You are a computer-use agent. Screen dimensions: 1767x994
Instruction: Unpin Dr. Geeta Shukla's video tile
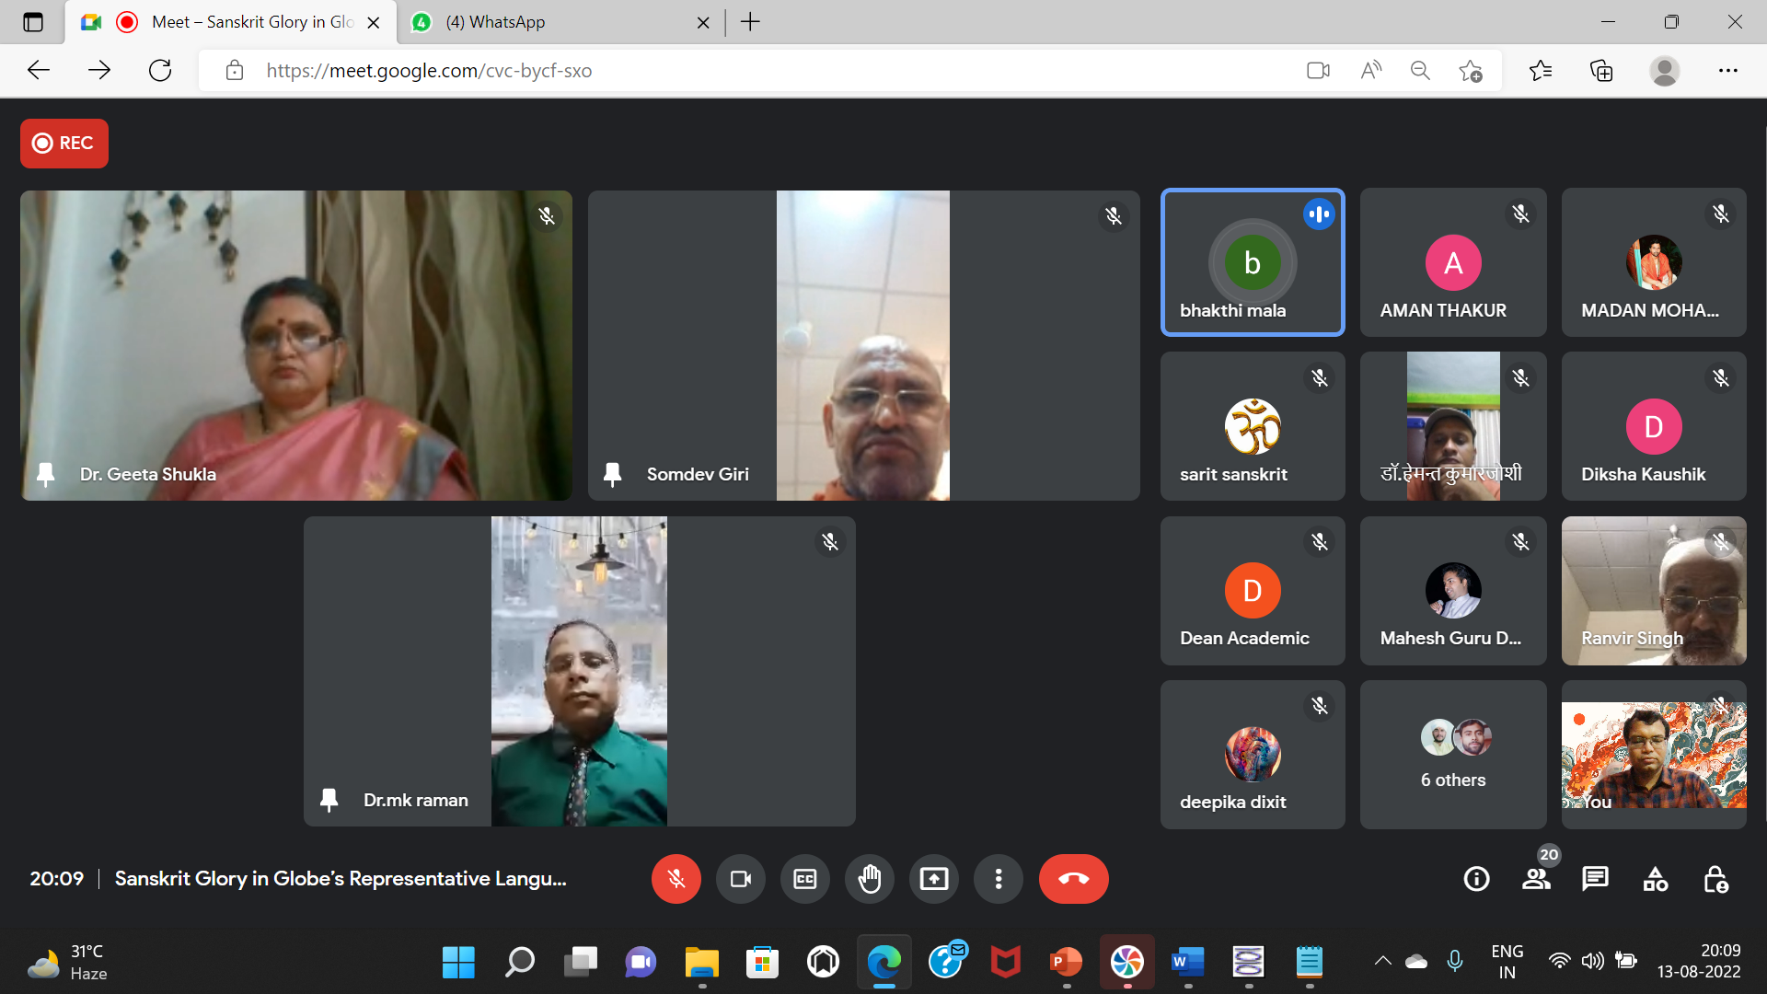45,474
